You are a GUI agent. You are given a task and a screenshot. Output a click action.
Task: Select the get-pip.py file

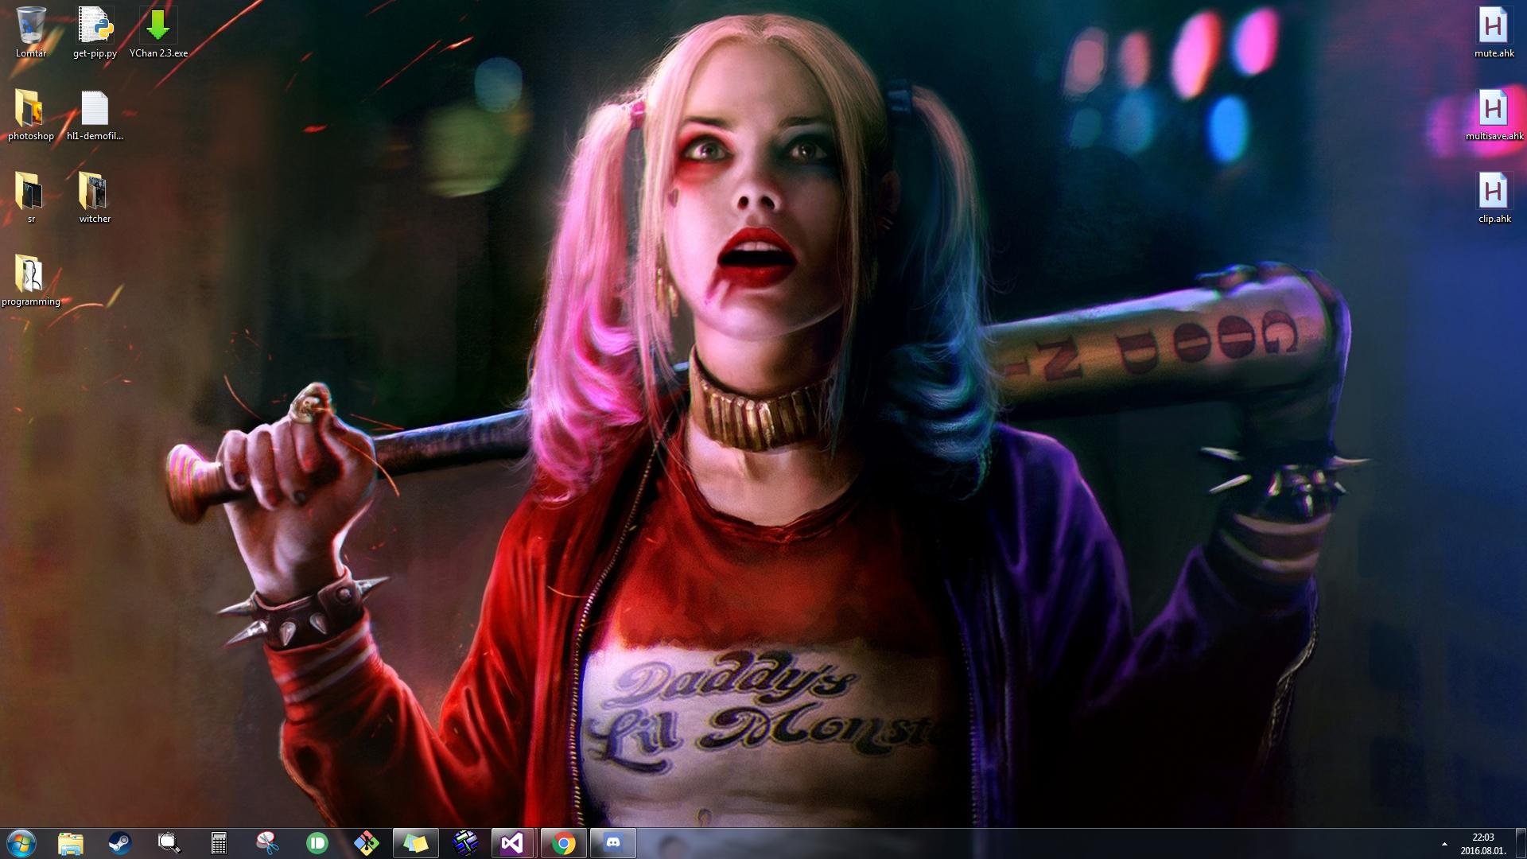(95, 32)
